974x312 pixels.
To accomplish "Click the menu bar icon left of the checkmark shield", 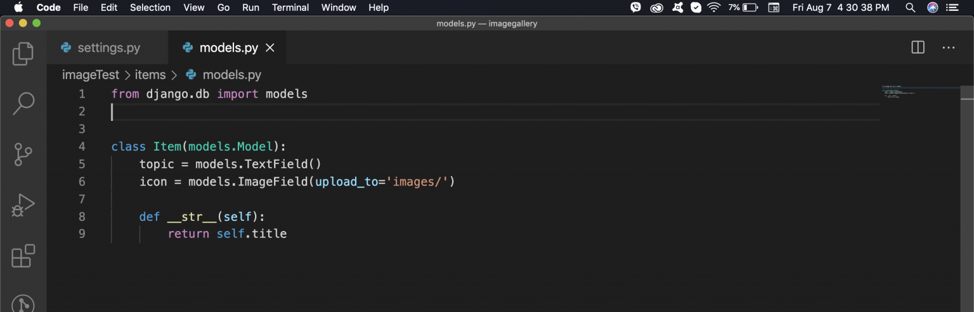I will [677, 8].
